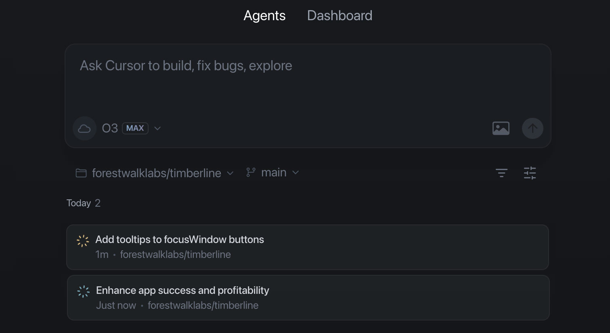Click the blue spinner on profitability task
The image size is (610, 333).
83,291
